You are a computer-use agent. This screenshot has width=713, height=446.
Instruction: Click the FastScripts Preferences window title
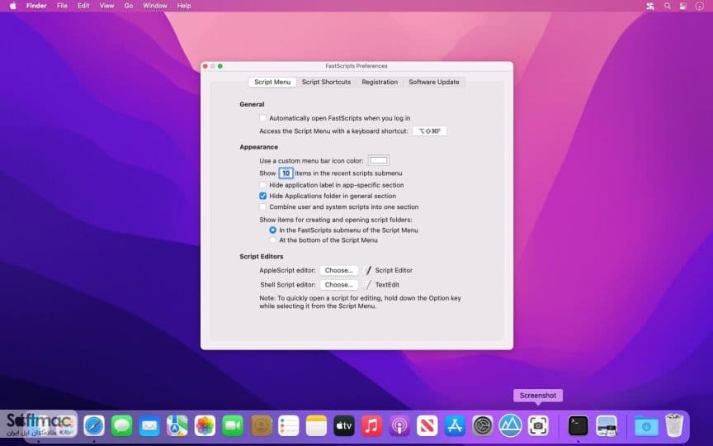click(x=356, y=66)
